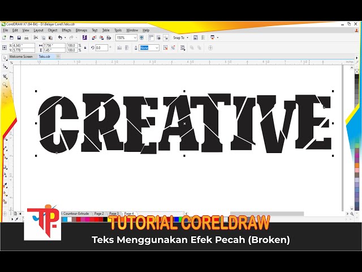Click the New document icon
The width and height of the screenshot is (362, 272).
click(4, 37)
